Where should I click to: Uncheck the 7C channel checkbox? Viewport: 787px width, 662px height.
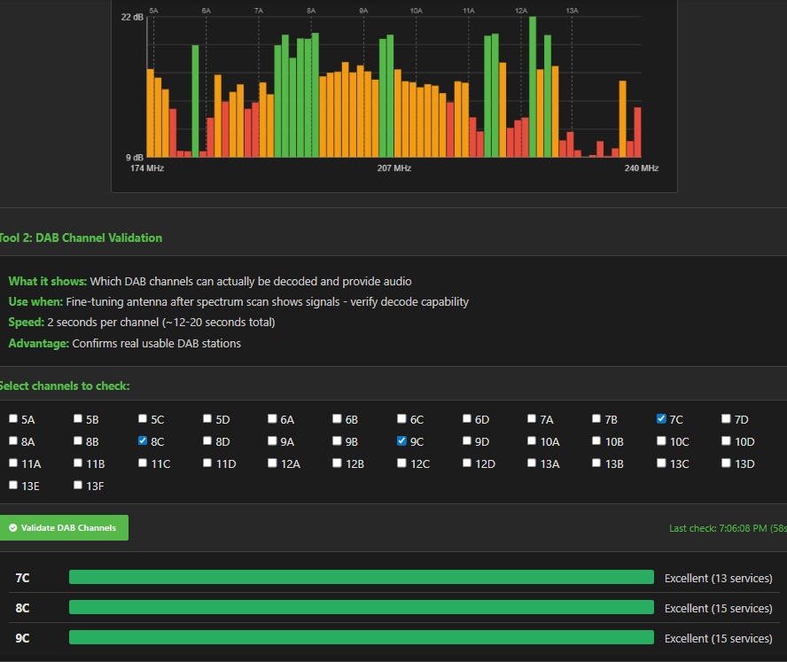[661, 419]
